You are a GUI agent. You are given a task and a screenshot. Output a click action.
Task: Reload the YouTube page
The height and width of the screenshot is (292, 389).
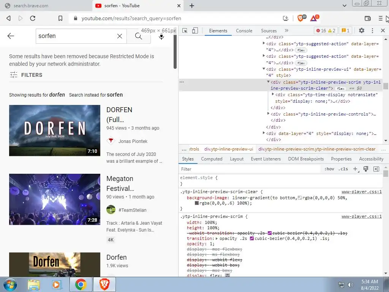[33, 18]
